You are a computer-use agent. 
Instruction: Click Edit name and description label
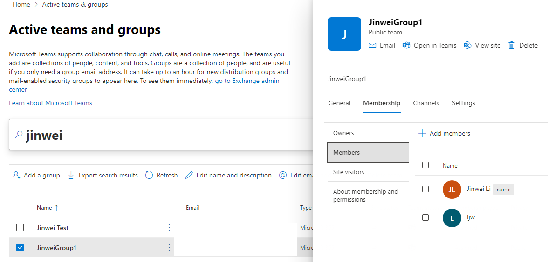click(x=234, y=175)
